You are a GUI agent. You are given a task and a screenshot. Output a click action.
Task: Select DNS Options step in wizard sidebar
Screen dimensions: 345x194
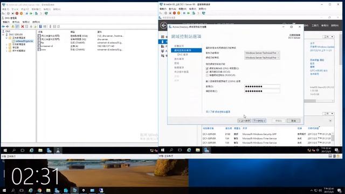[x=183, y=54]
